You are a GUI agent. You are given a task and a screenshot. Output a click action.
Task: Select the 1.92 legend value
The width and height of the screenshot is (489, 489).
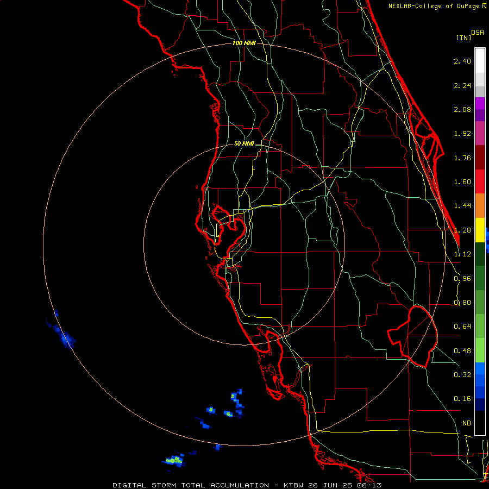pos(462,134)
